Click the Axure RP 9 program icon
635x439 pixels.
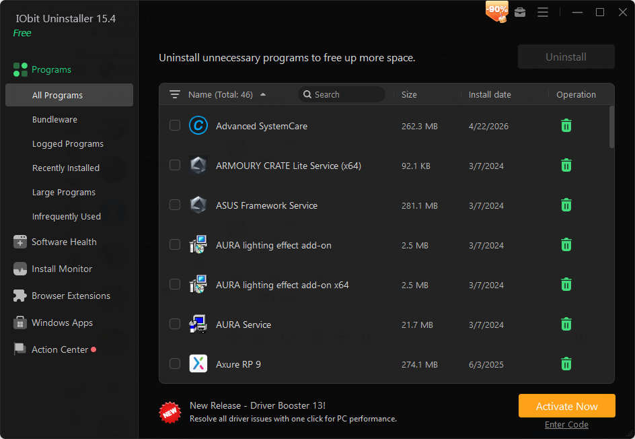click(198, 364)
